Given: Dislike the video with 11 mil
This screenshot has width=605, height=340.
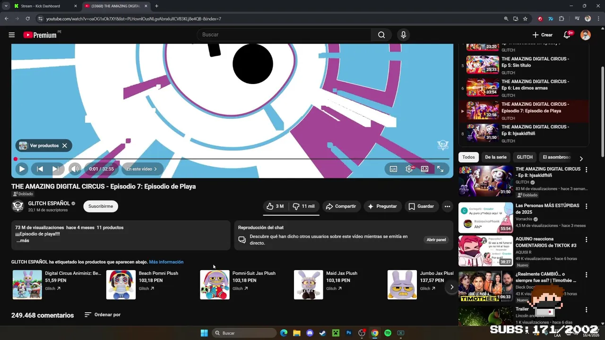Looking at the screenshot, I should coord(304,206).
